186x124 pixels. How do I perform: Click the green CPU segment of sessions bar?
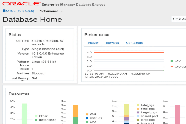pos(76,120)
